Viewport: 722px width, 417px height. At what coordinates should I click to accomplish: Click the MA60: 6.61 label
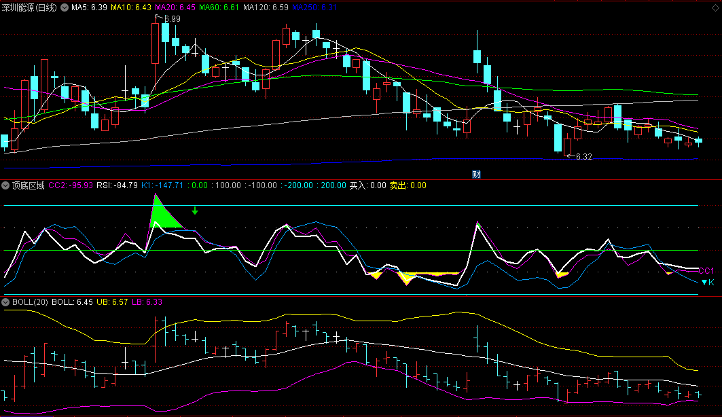click(x=219, y=7)
